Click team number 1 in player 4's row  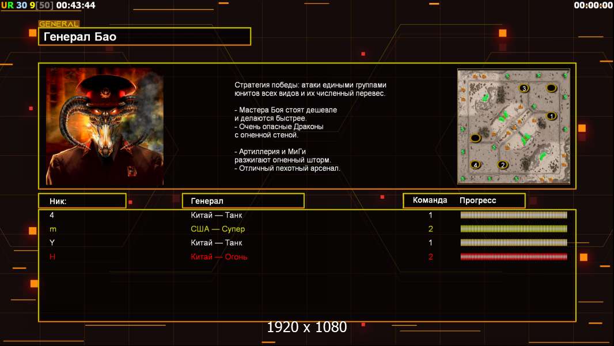[430, 215]
